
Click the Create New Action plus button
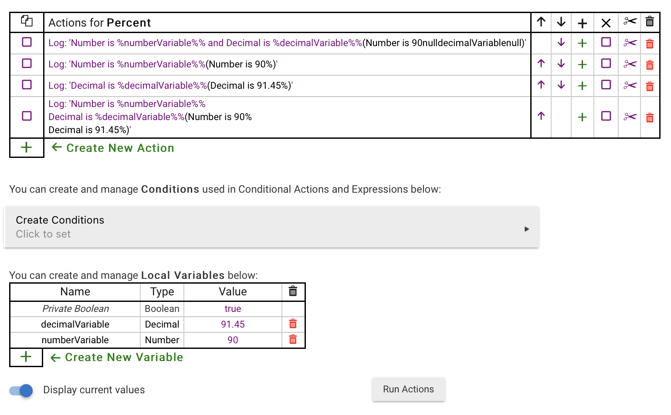point(27,148)
